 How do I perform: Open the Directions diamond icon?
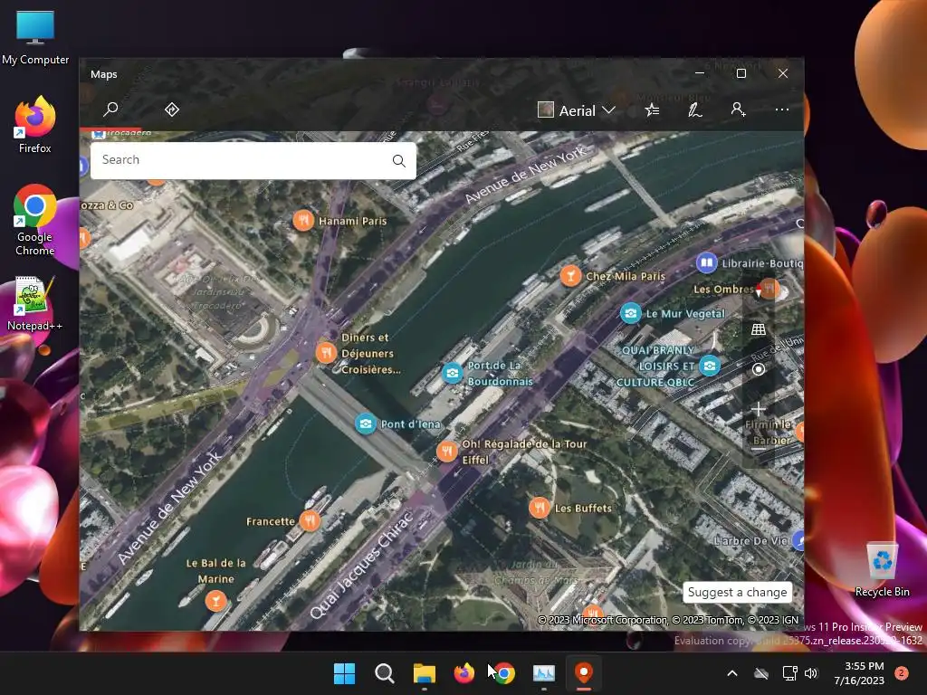172,109
